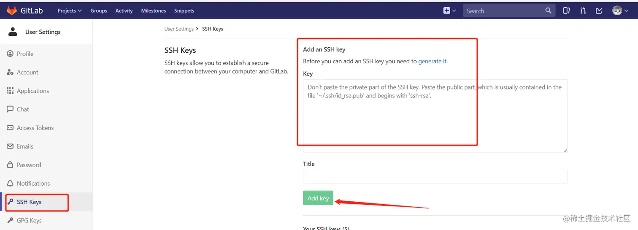Open GPG Keys sidebar item
The width and height of the screenshot is (638, 230).
29,220
